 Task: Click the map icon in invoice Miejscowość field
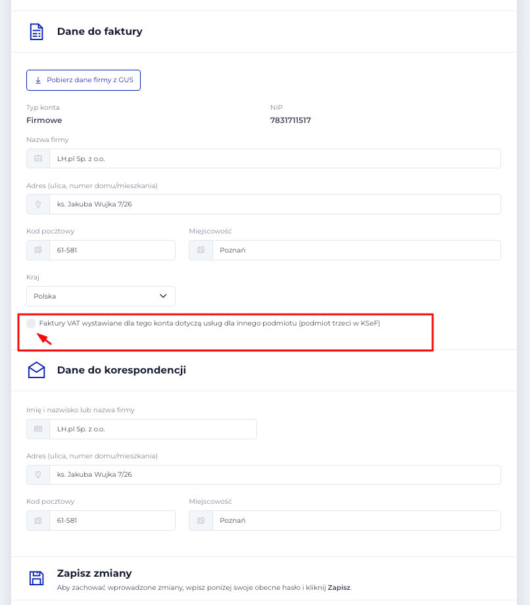(x=201, y=250)
